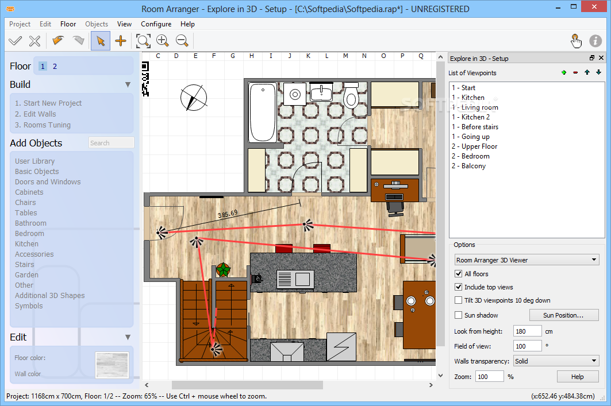Move viewpoint up with up arrow icon

click(587, 72)
